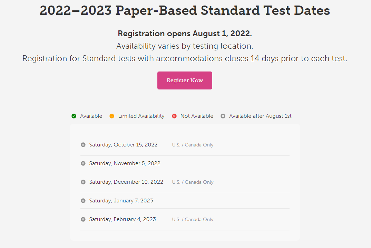Click U.S. / Canada Only label for October 15
This screenshot has width=371, height=248.
point(193,145)
